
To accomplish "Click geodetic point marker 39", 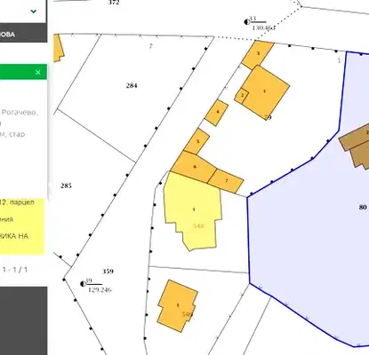I will (83, 284).
